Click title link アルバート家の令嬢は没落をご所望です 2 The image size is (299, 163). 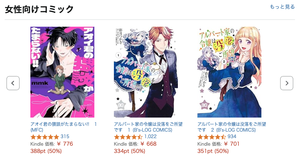(x=232, y=127)
